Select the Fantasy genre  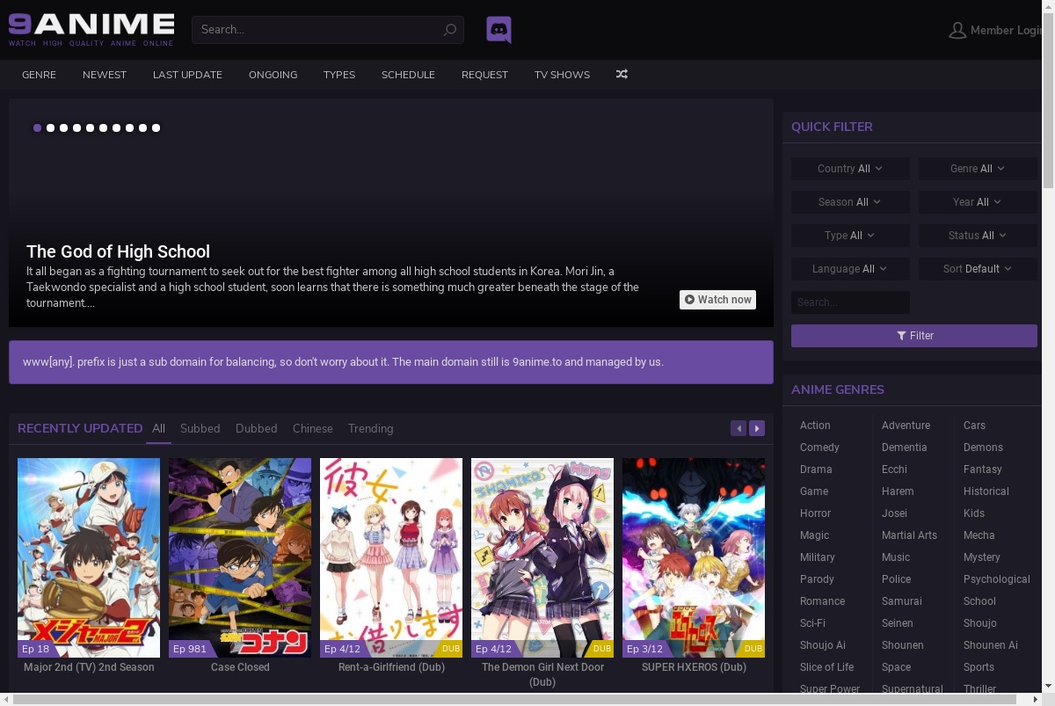pyautogui.click(x=983, y=469)
